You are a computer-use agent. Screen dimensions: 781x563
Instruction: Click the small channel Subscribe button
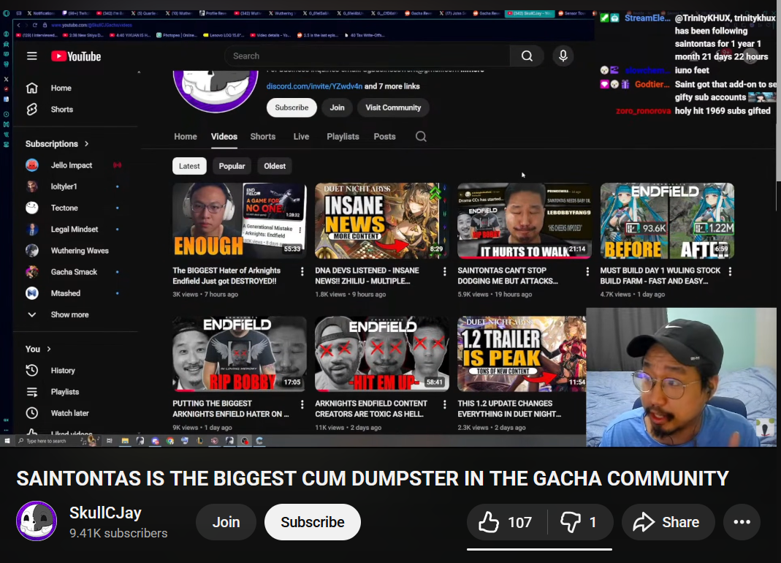coord(292,107)
